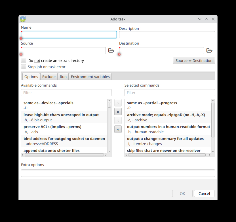
Task: Focus the Extra options text field
Action: 118,173
